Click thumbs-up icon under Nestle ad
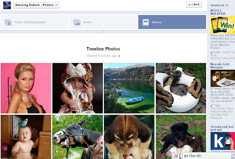Screen dimensions: 235x159 coord(212,53)
